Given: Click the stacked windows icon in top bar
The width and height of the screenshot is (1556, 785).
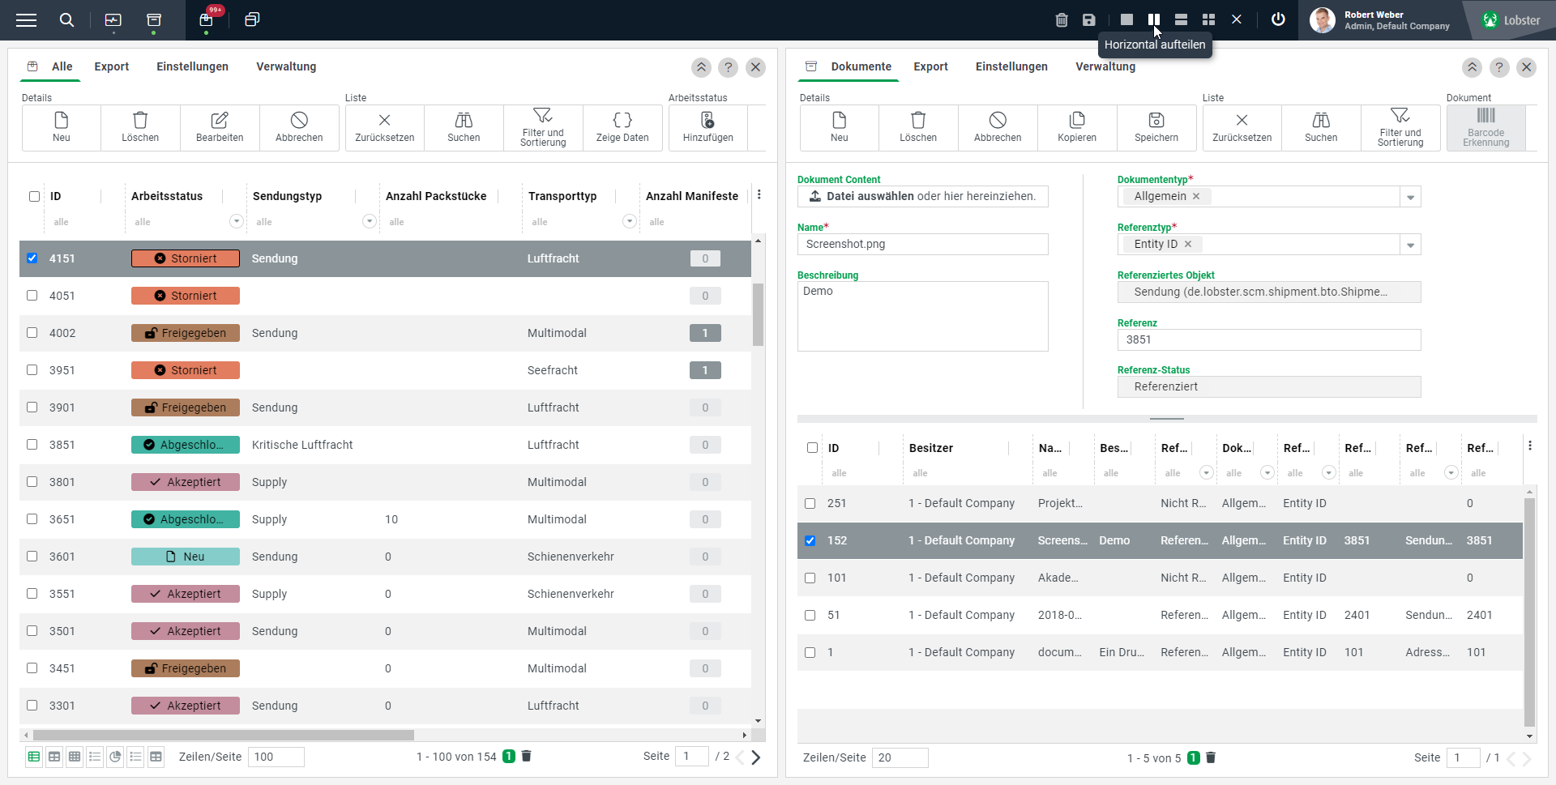Looking at the screenshot, I should tap(252, 19).
